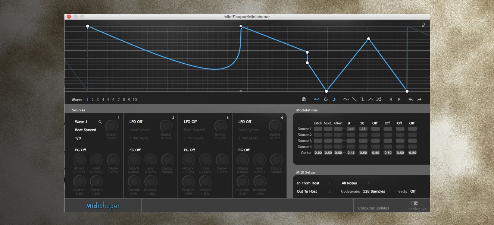This screenshot has height=225, width=494.
Task: Load the sine wave preset shape
Action: pyautogui.click(x=346, y=99)
